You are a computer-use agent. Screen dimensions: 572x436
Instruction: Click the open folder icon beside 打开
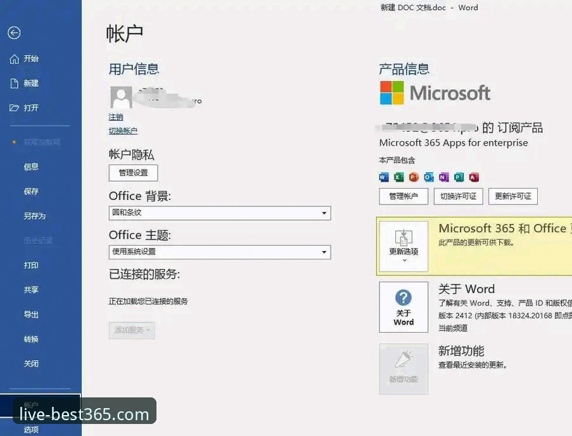click(x=14, y=108)
